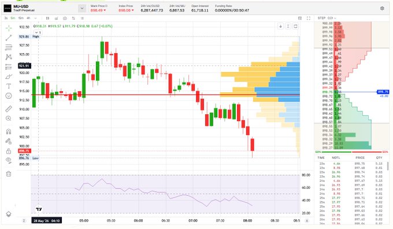Select the pattern drawing tool

coord(9,57)
